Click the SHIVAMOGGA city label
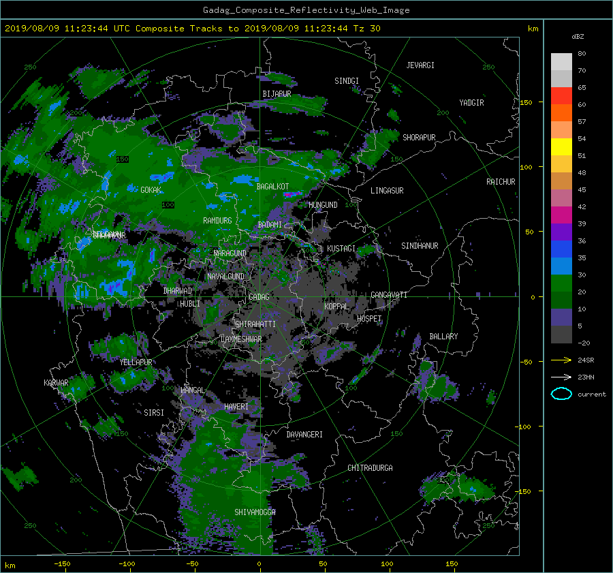Image resolution: width=613 pixels, height=573 pixels. pyautogui.click(x=255, y=512)
